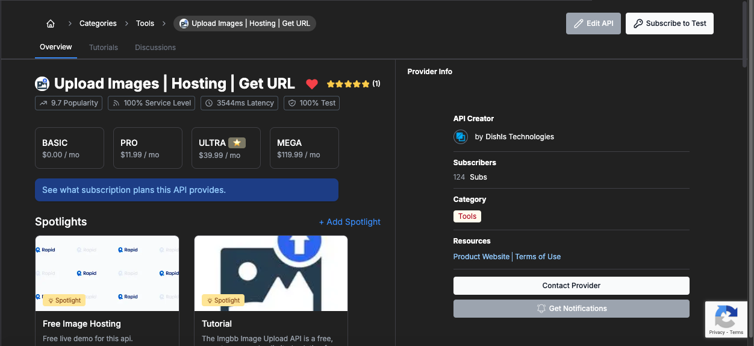754x346 pixels.
Task: Open the Categories breadcrumb
Action: point(98,24)
